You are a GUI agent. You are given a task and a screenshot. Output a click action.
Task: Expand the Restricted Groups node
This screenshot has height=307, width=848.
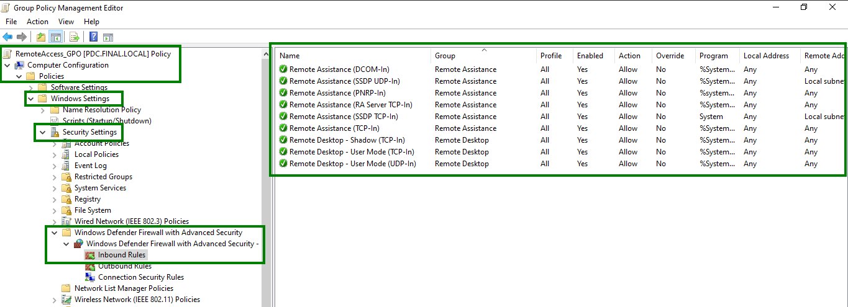point(54,177)
